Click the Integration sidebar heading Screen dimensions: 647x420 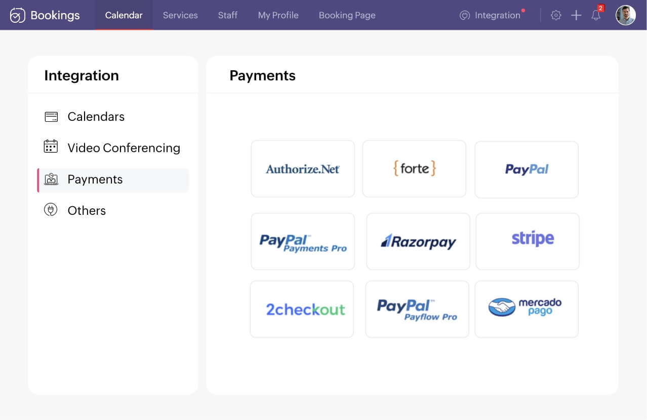point(82,75)
